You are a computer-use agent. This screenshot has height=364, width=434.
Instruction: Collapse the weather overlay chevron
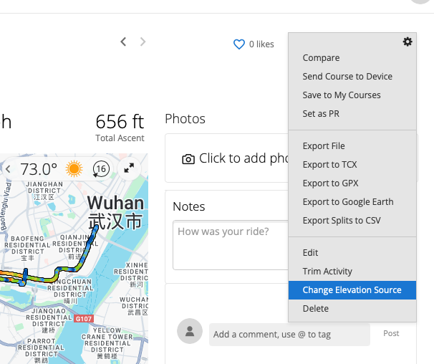[8, 168]
